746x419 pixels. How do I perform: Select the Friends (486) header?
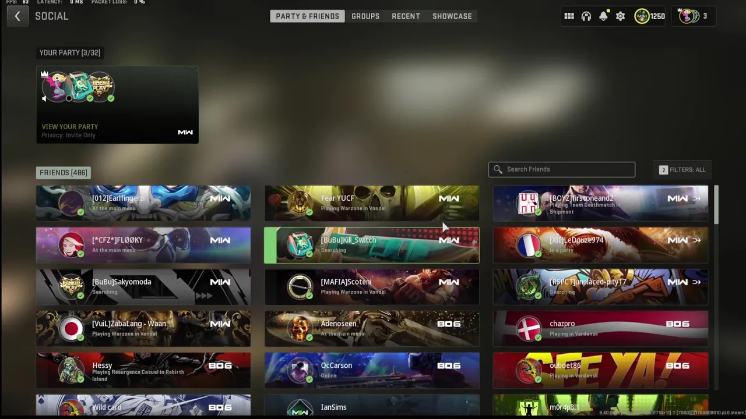point(64,173)
